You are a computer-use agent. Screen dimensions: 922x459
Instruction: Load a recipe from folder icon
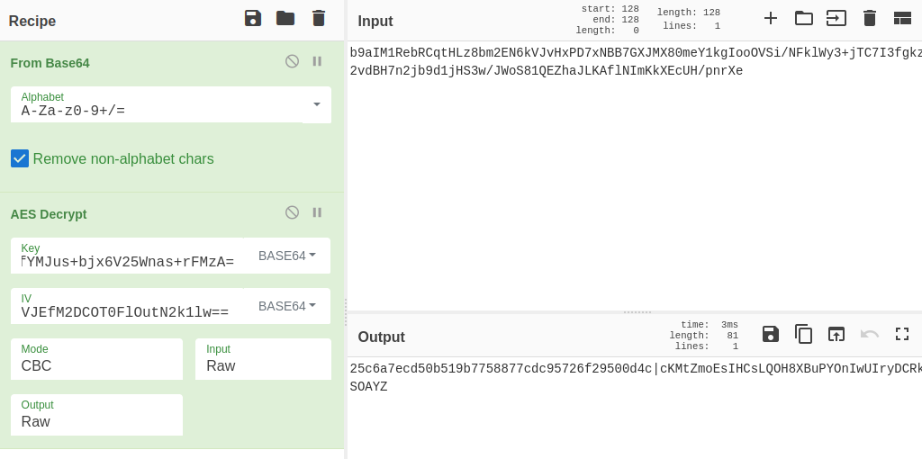click(x=285, y=19)
